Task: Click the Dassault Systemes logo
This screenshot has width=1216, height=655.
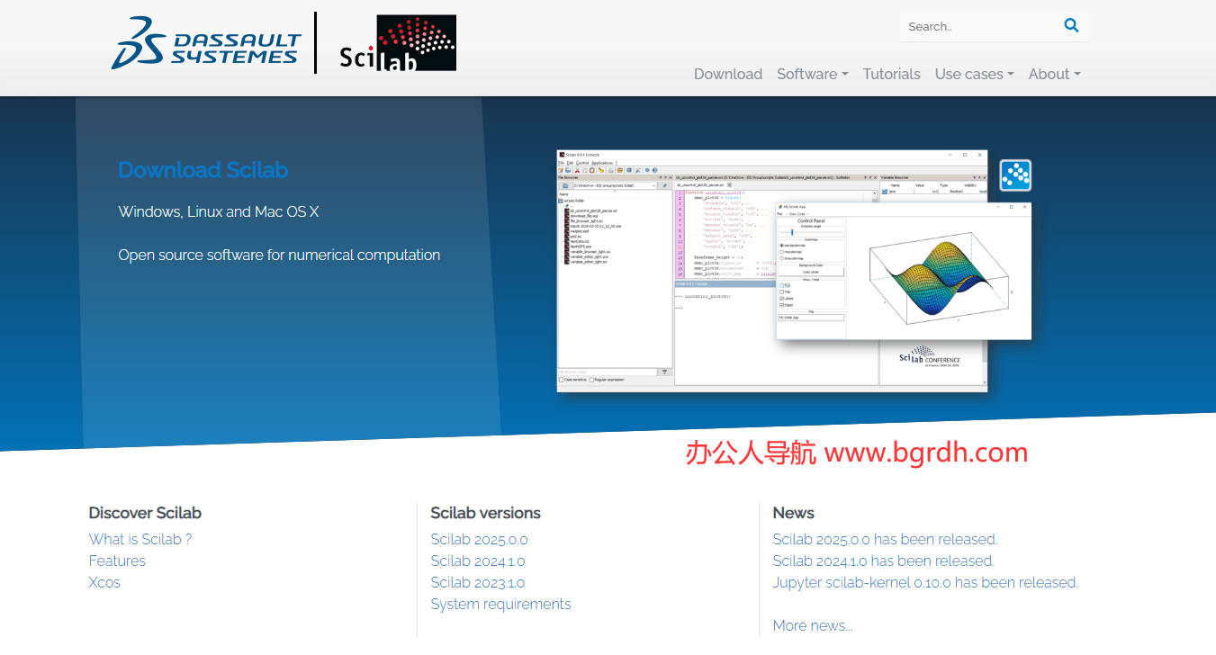Action: click(206, 43)
